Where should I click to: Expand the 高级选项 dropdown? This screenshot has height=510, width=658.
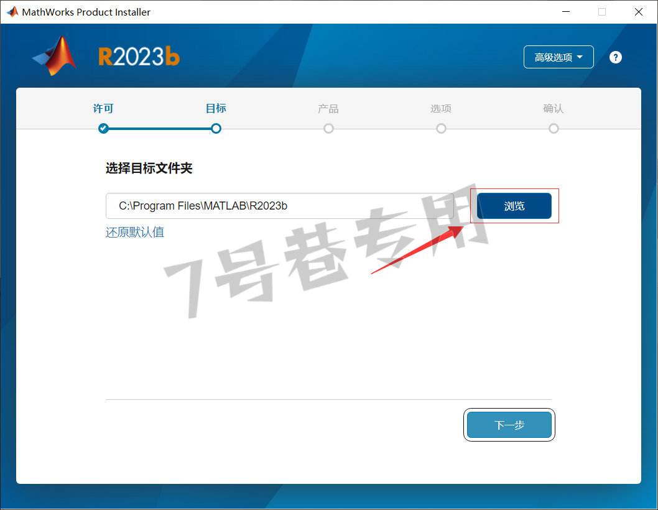(x=558, y=57)
